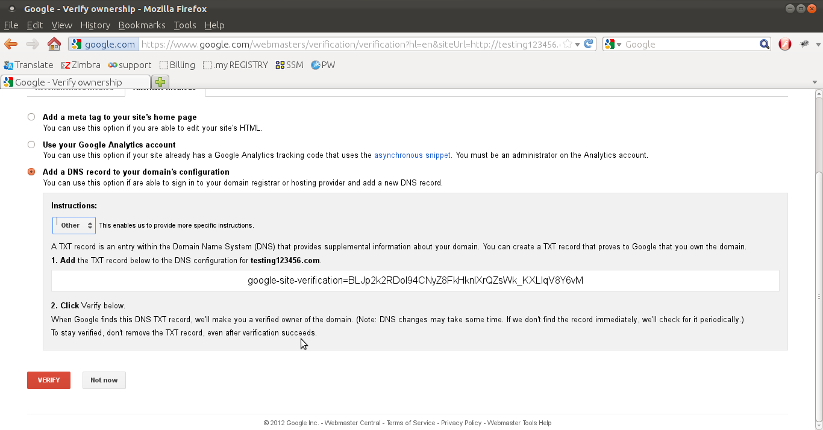This screenshot has width=823, height=430.
Task: Open the PW bookmark
Action: (x=323, y=65)
